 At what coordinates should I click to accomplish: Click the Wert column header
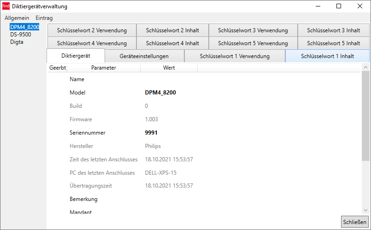pyautogui.click(x=169, y=68)
